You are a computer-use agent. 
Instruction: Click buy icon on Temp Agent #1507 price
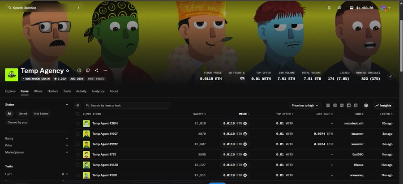pyautogui.click(x=245, y=134)
